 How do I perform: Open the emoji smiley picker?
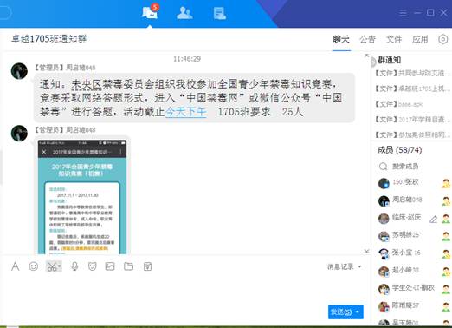point(34,266)
